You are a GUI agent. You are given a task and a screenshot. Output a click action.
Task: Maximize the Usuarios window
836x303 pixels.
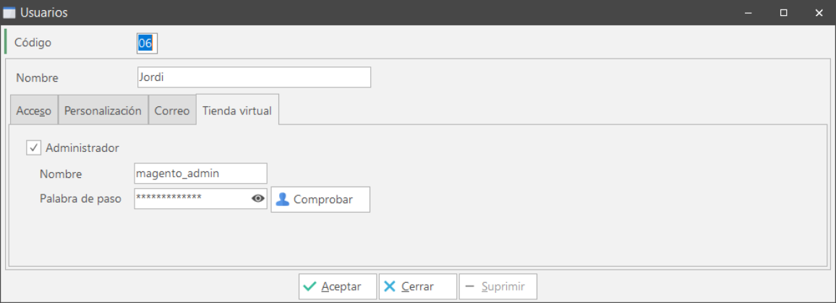click(x=784, y=13)
